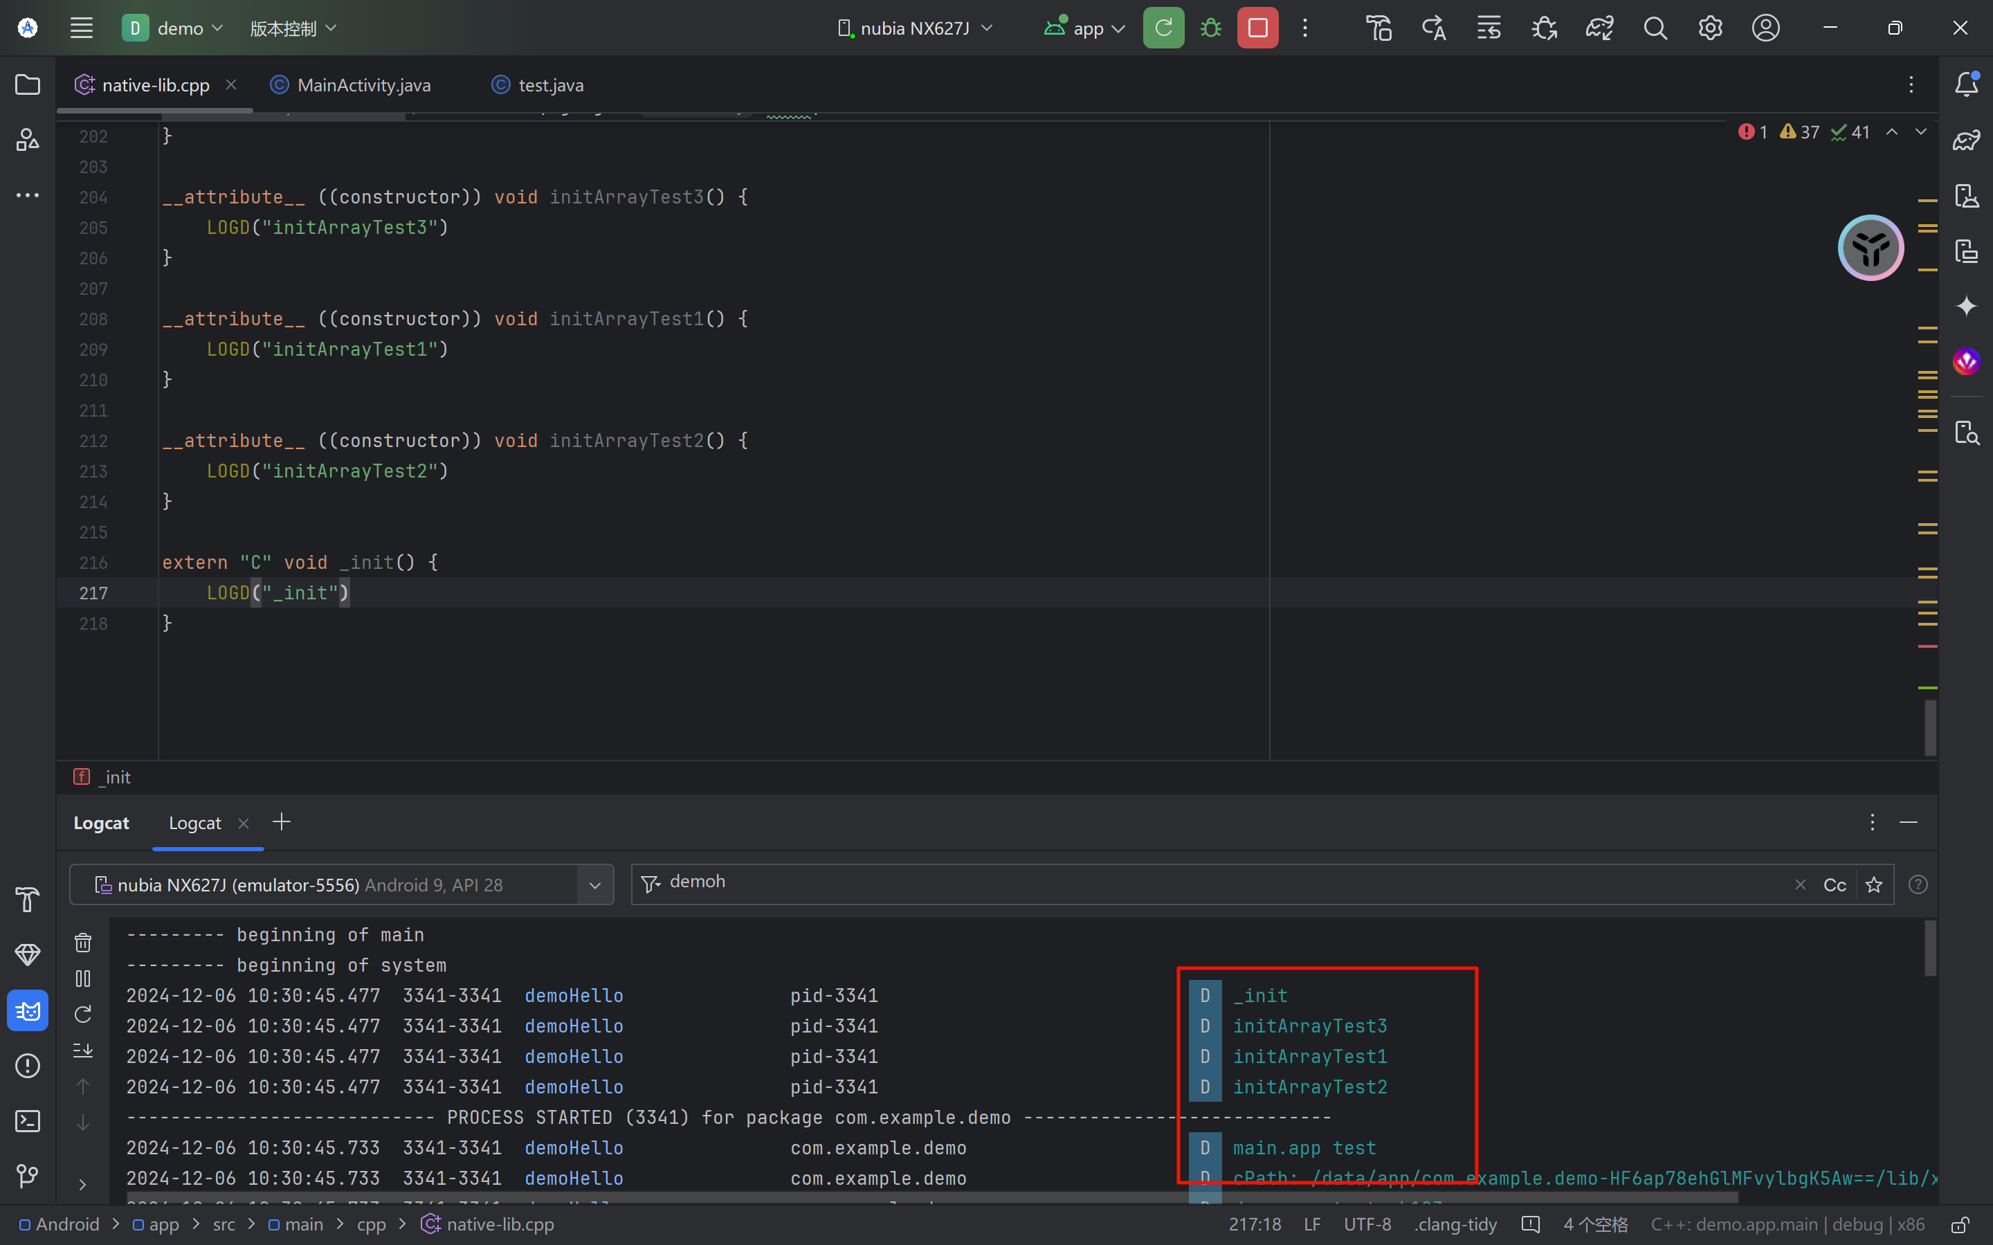Click the cpp breadcrumb in path bar
Screen dimensions: 1993x1245
click(370, 1224)
